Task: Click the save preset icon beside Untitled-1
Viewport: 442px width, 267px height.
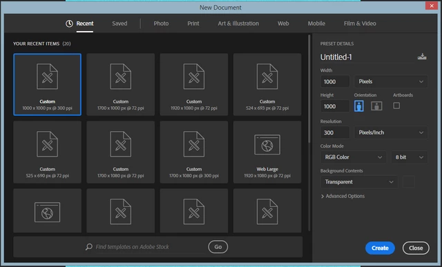Action: pos(422,57)
